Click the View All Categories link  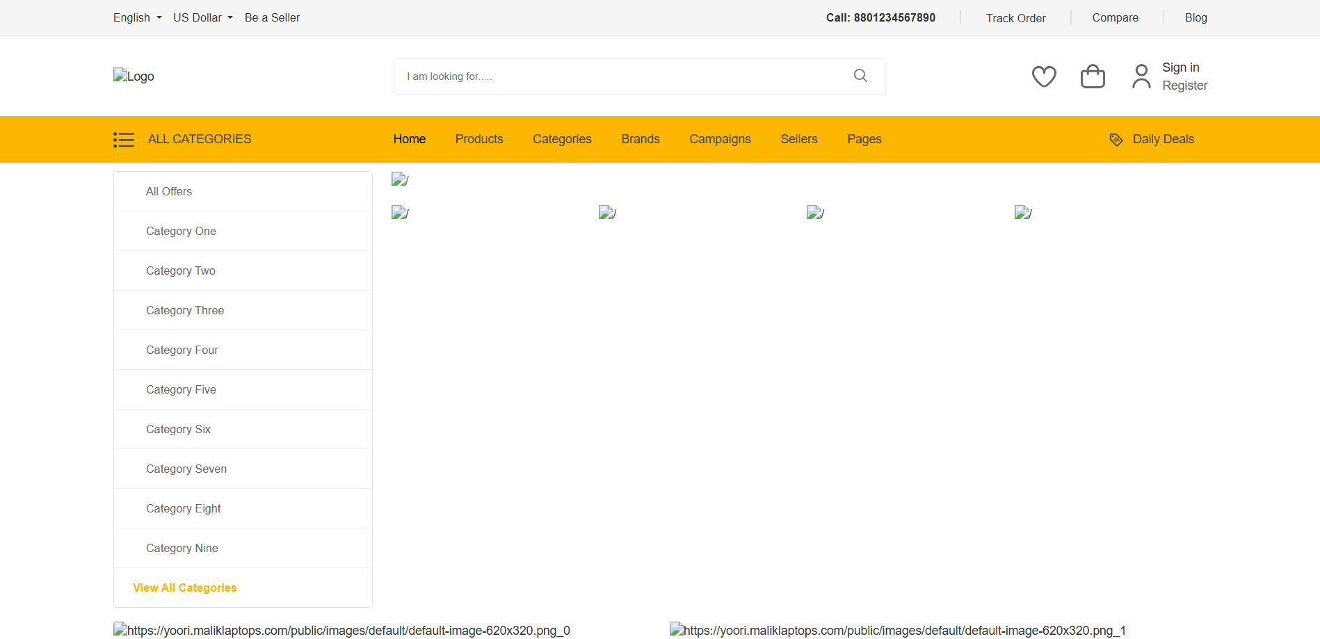[x=184, y=588]
